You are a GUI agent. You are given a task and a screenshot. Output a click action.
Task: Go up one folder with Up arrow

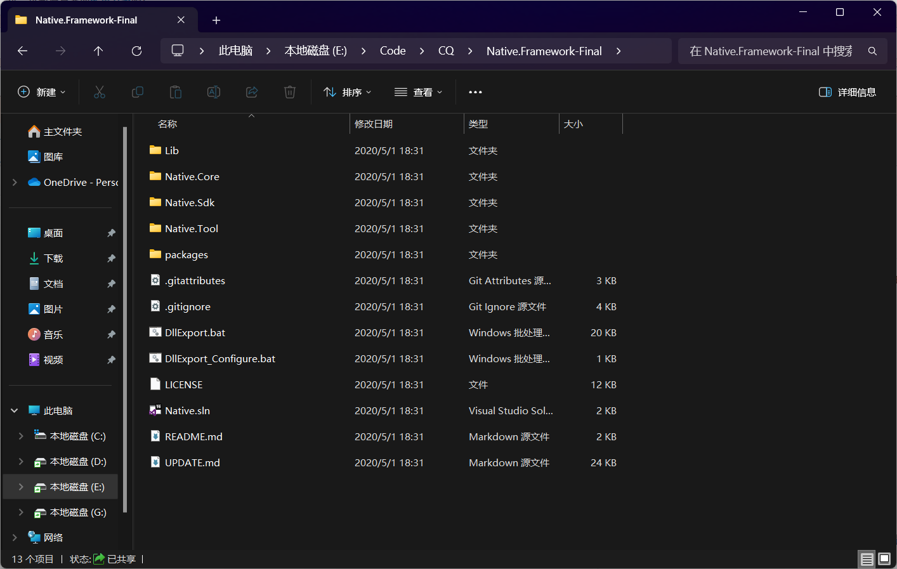(98, 51)
